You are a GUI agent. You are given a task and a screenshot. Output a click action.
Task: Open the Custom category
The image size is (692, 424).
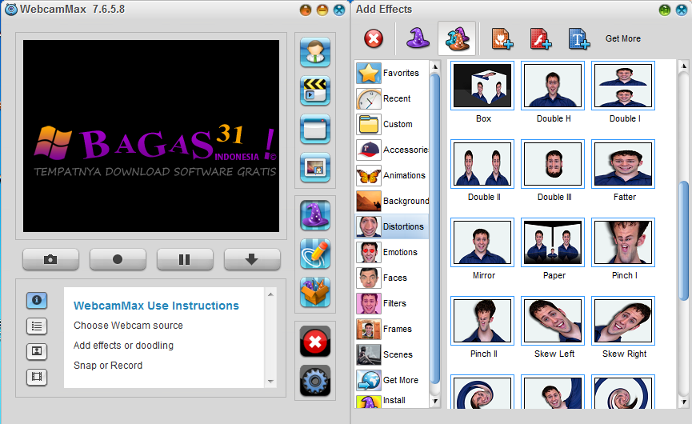click(x=391, y=124)
